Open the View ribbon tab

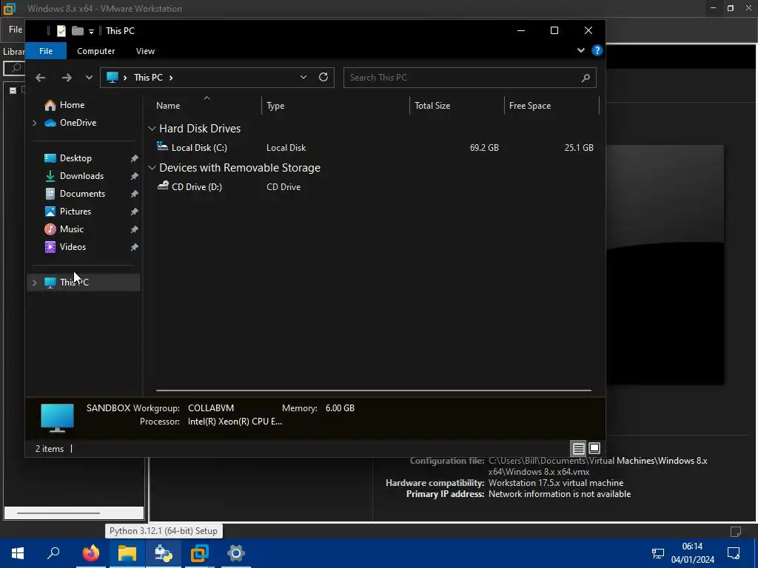tap(145, 51)
